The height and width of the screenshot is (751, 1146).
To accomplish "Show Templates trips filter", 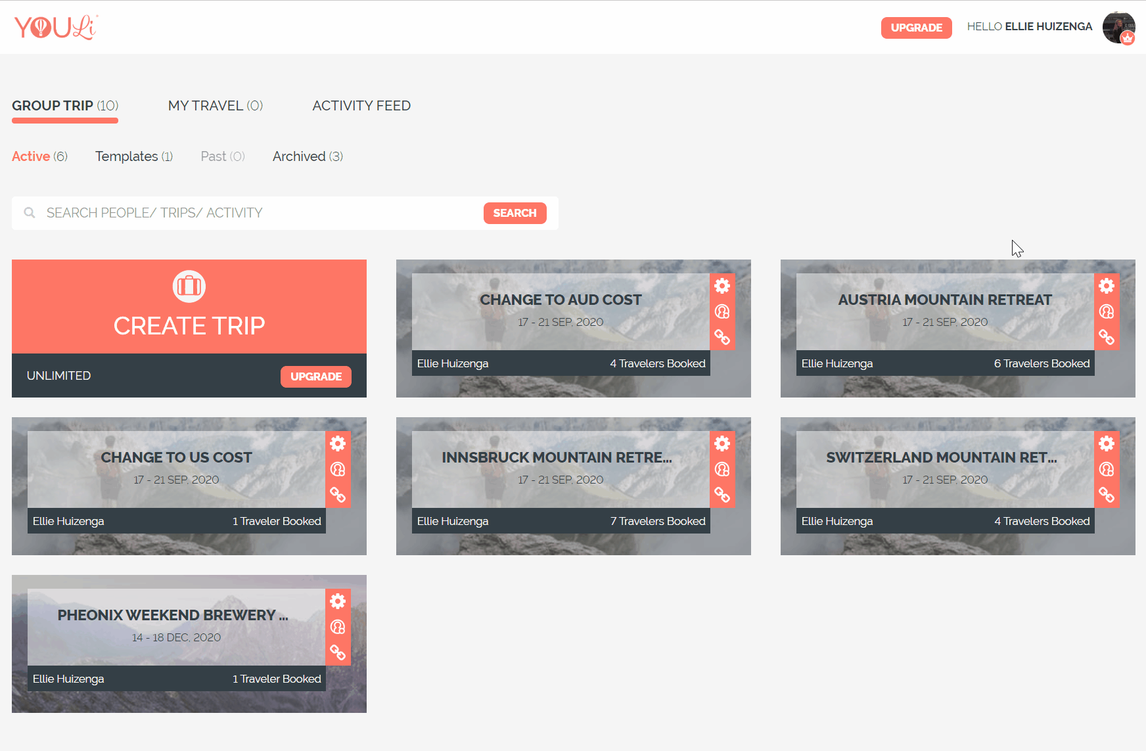I will pyautogui.click(x=134, y=156).
